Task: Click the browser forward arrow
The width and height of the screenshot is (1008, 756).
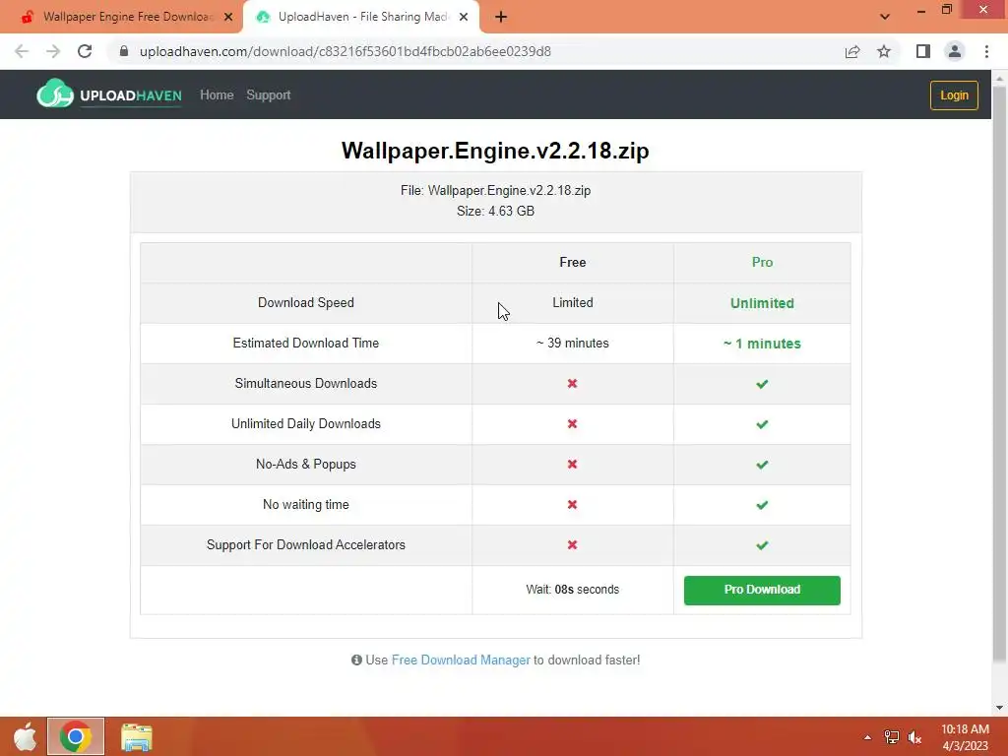Action: tap(53, 51)
